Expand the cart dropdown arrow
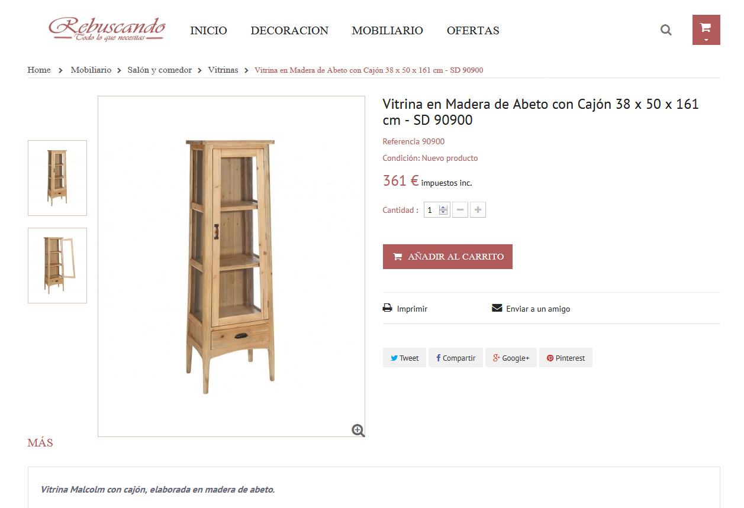744x508 pixels. (706, 40)
